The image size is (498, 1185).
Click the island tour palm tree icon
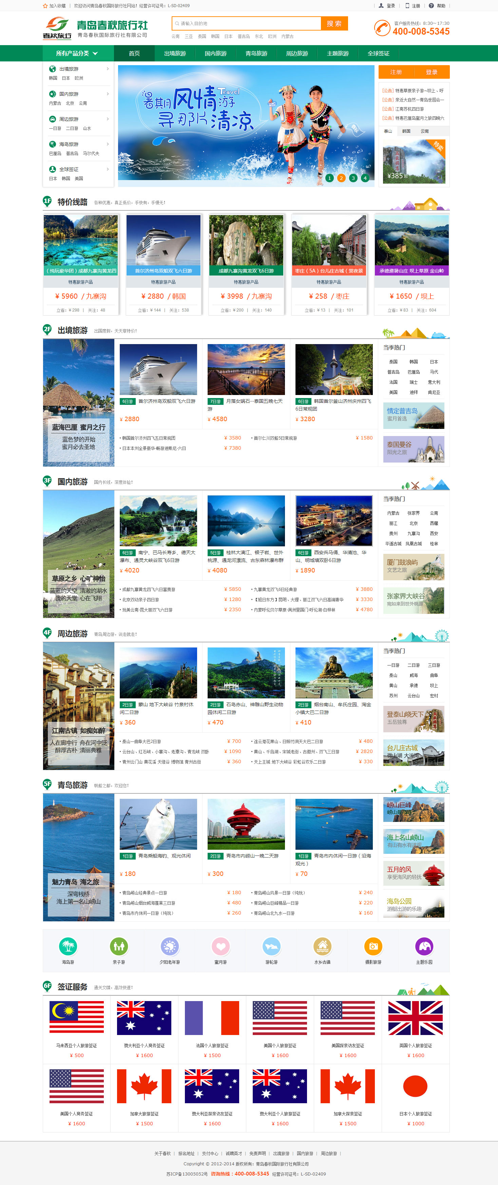coord(68,946)
